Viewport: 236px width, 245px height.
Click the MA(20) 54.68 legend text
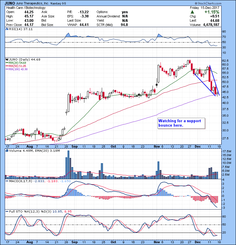point(17,63)
